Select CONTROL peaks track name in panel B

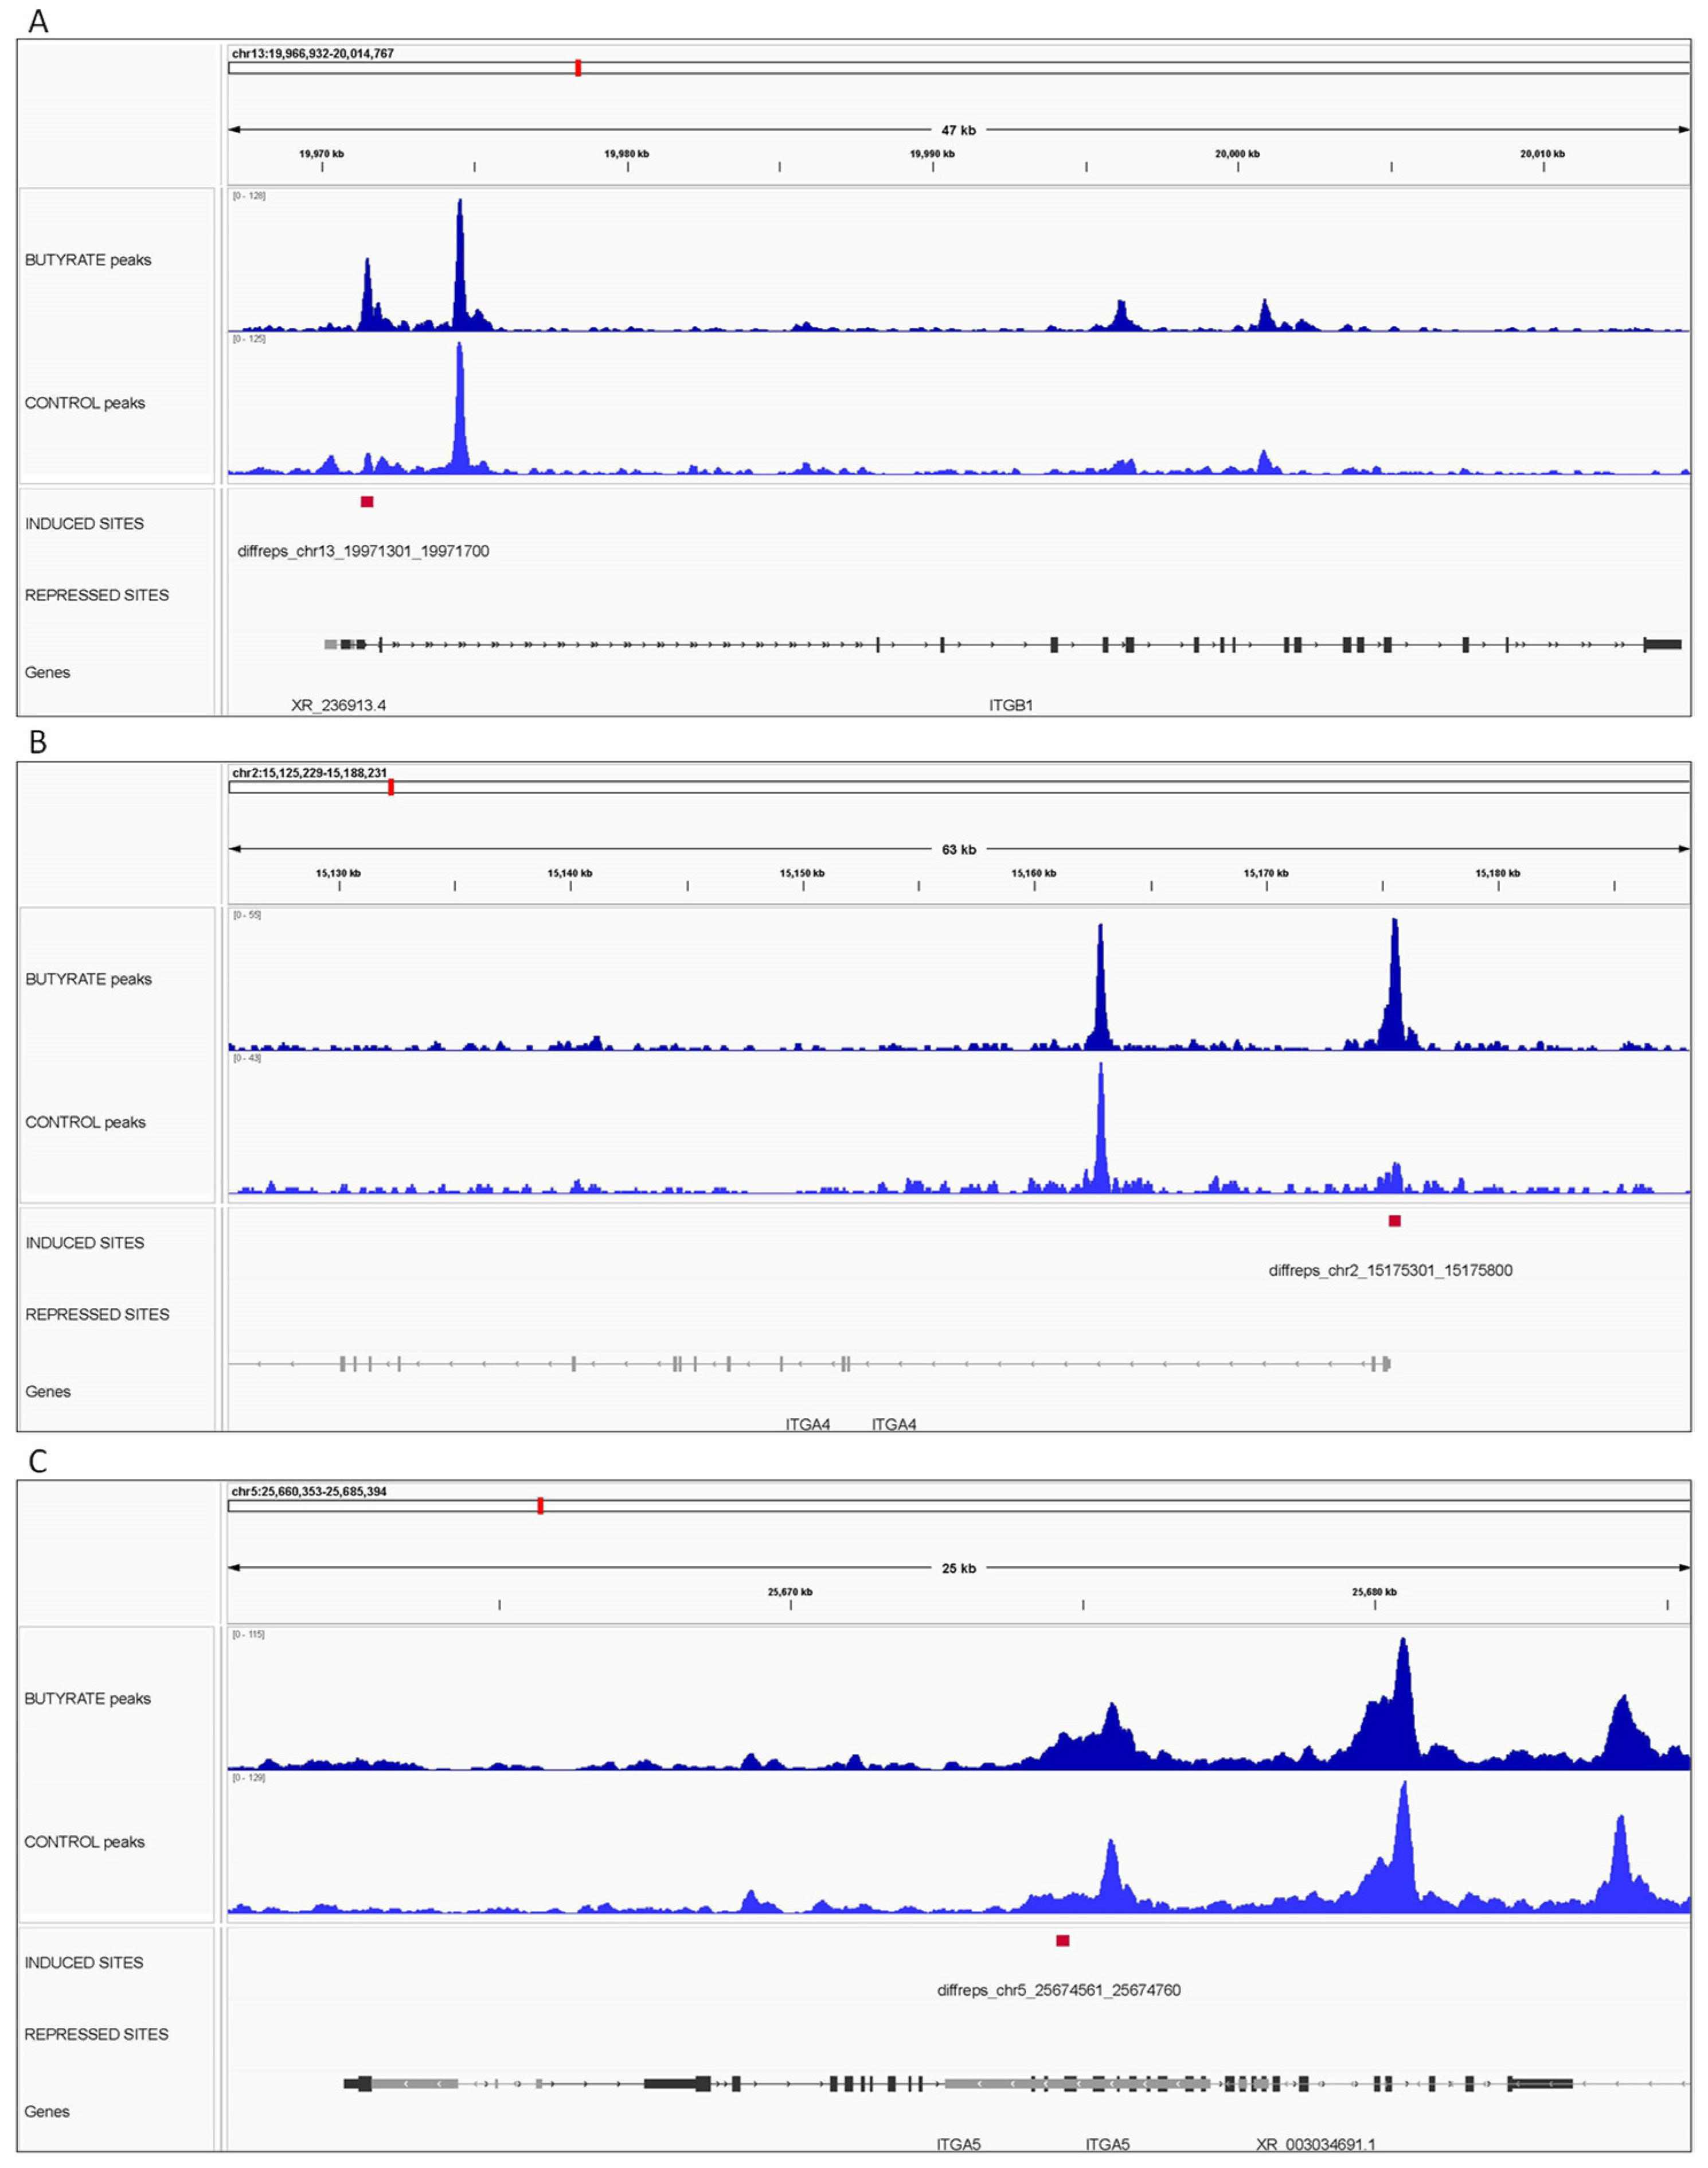click(x=85, y=1123)
